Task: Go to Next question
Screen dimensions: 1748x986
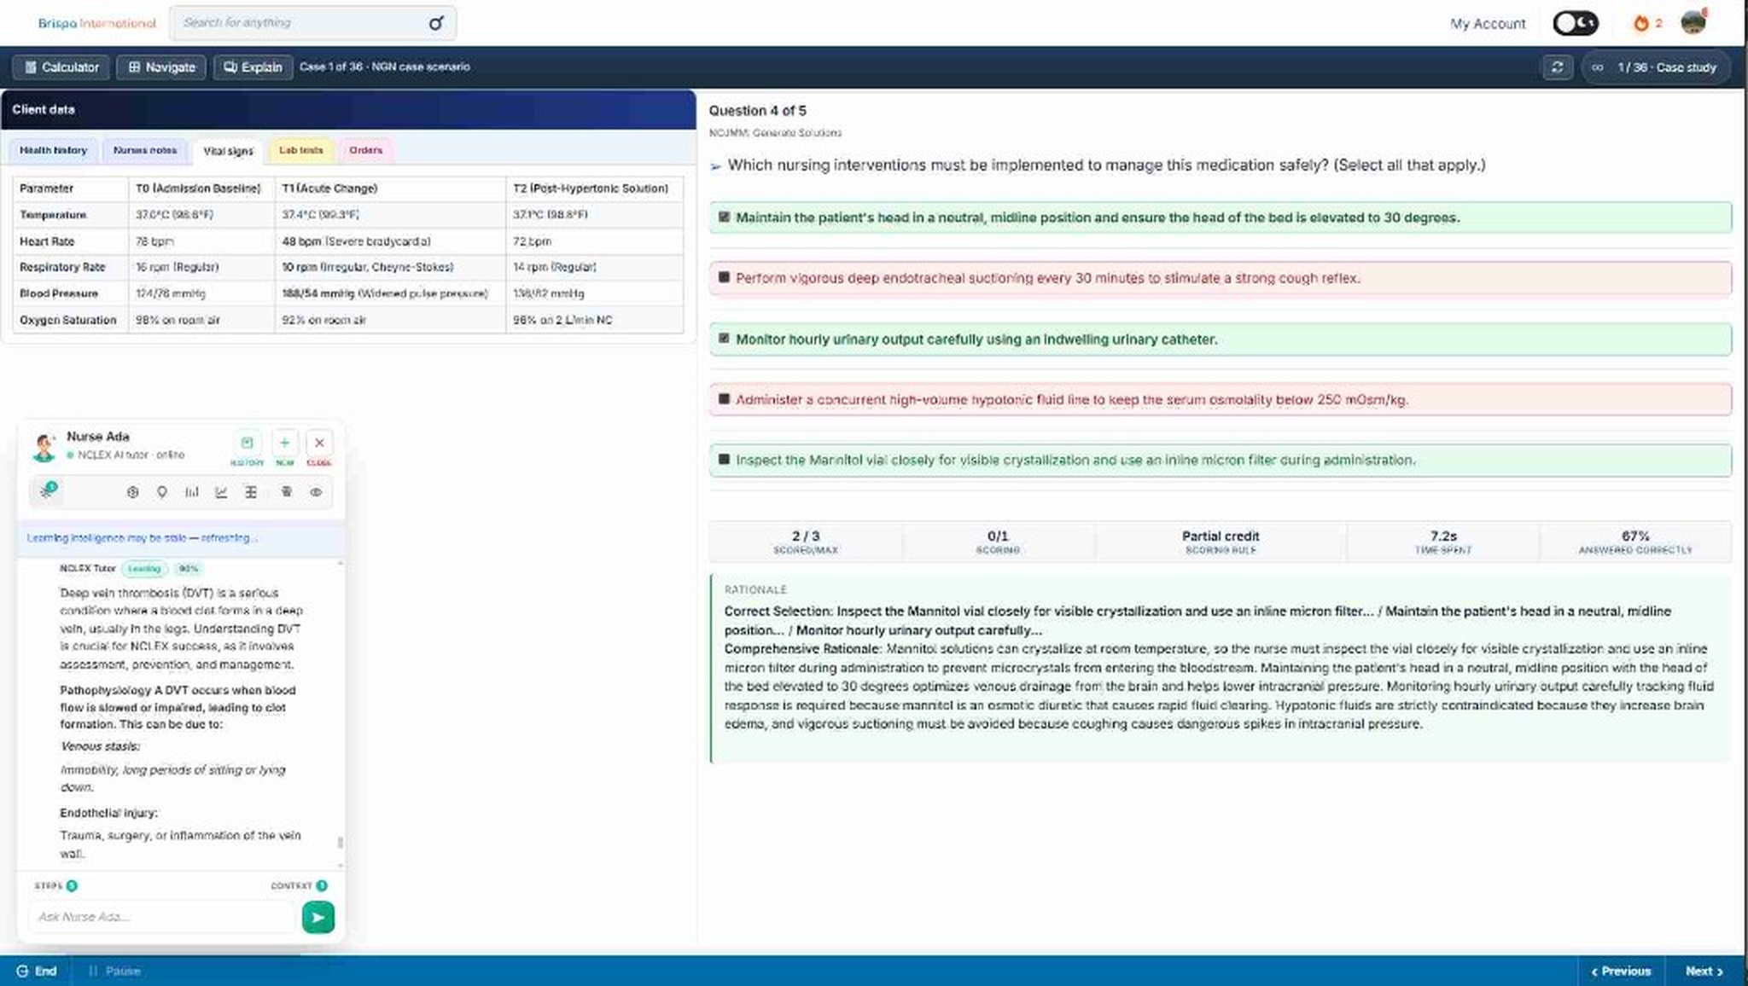Action: [x=1704, y=971]
